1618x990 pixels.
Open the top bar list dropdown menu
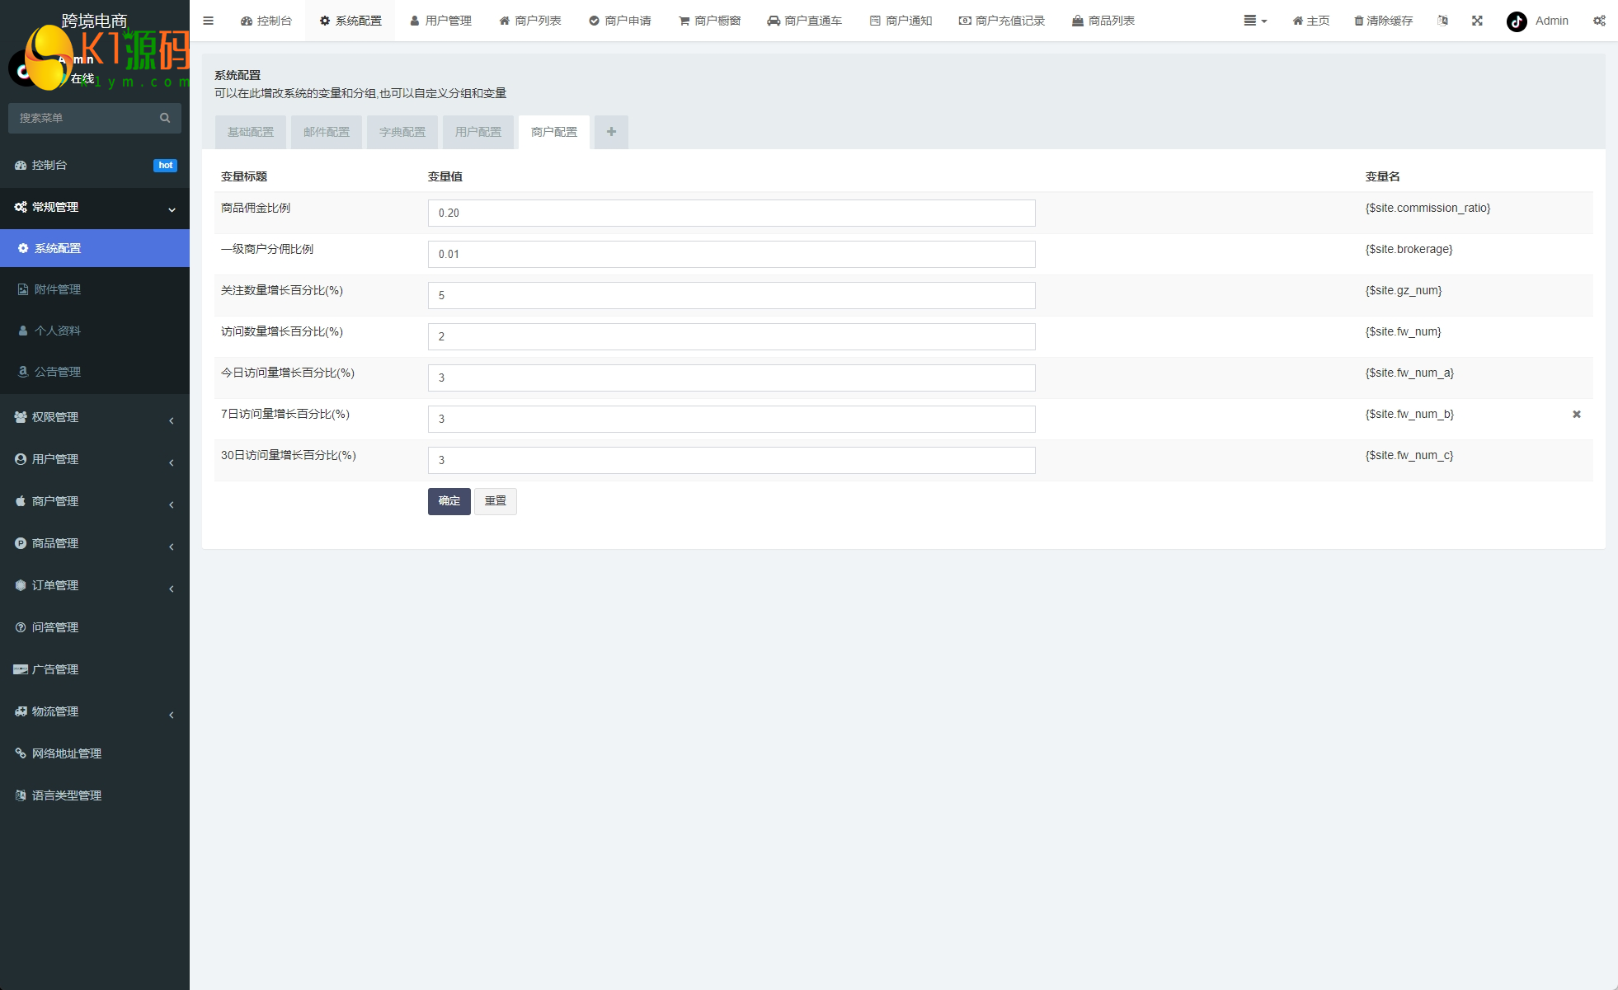pos(1254,21)
